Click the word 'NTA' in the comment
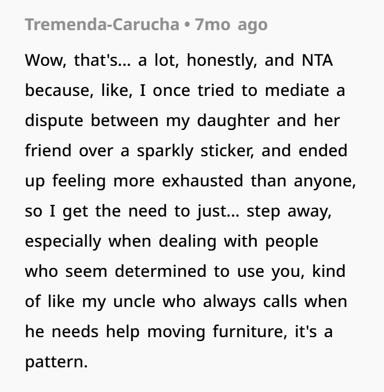384x392 pixels. coord(318,60)
